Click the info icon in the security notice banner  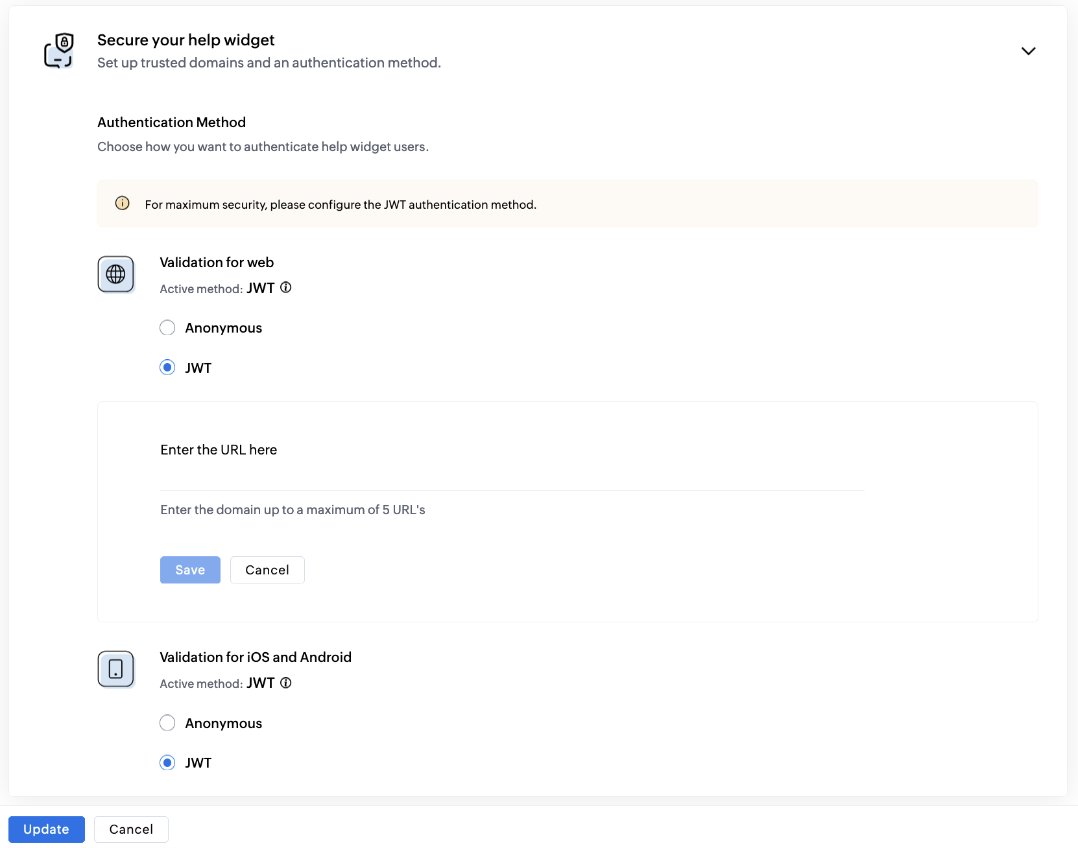(x=122, y=204)
